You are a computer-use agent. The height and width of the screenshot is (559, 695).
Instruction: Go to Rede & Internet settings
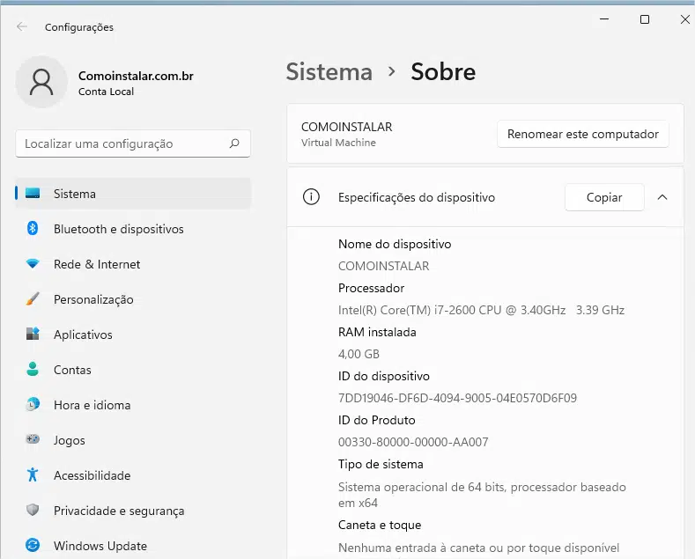click(133, 264)
